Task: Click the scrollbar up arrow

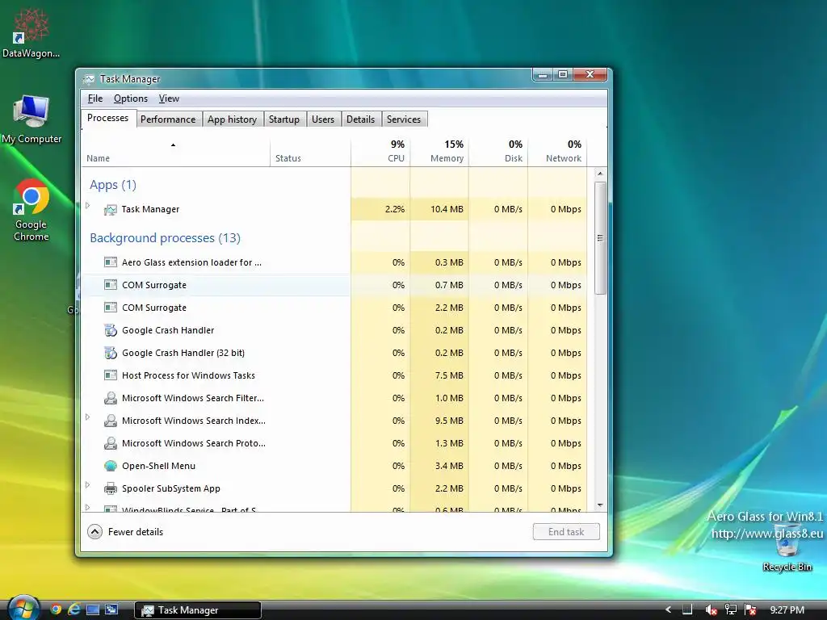Action: click(x=600, y=174)
